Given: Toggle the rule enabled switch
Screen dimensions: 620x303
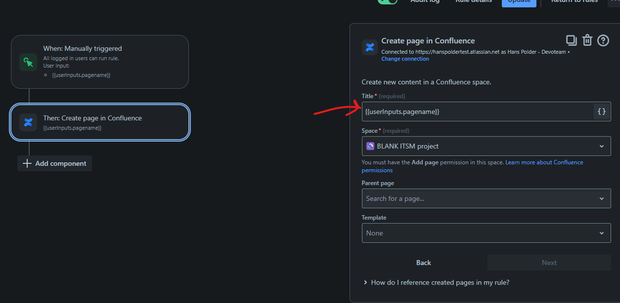Looking at the screenshot, I should pos(387,1).
